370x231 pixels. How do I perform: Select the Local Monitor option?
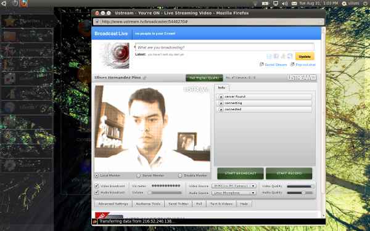(97, 176)
